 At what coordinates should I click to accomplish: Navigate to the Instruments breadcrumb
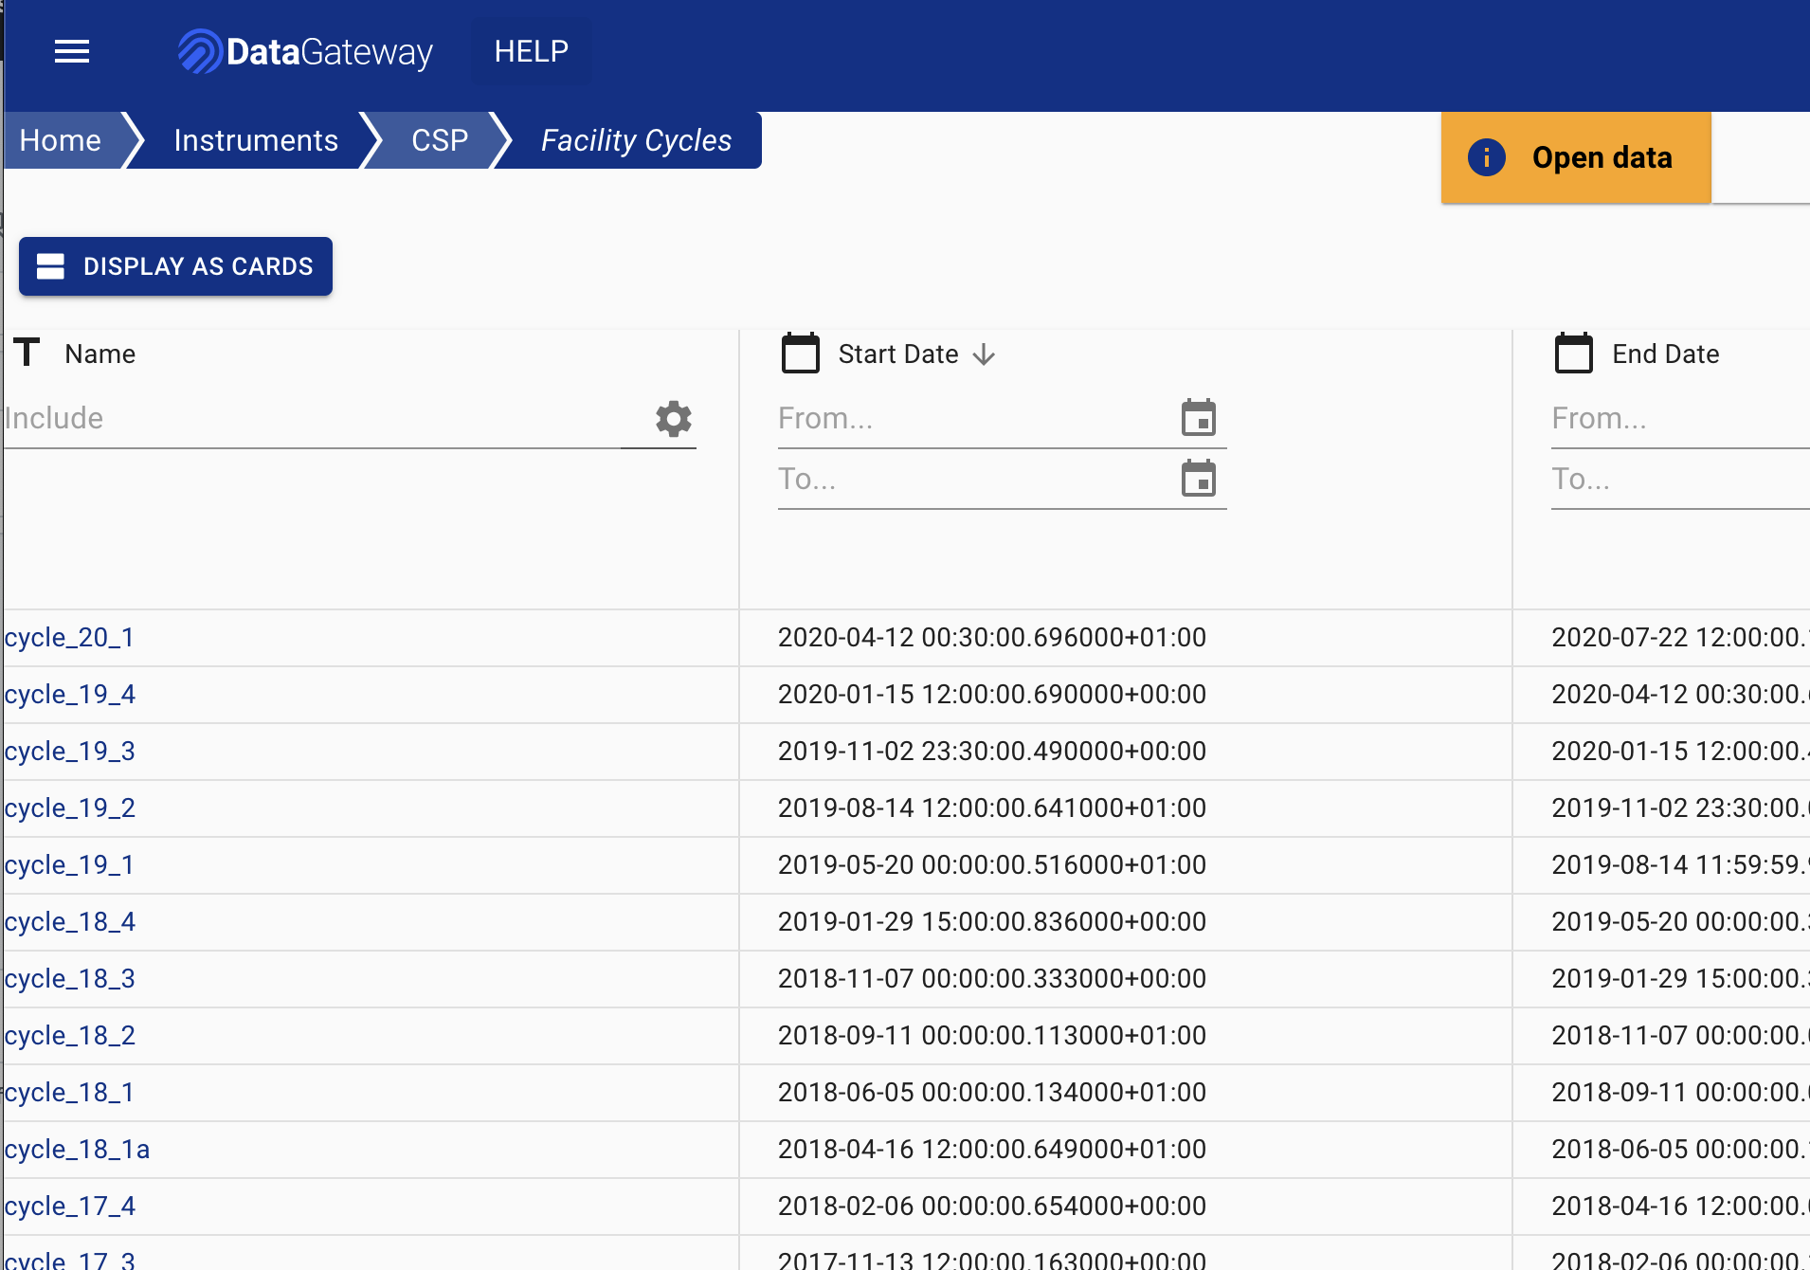point(255,139)
